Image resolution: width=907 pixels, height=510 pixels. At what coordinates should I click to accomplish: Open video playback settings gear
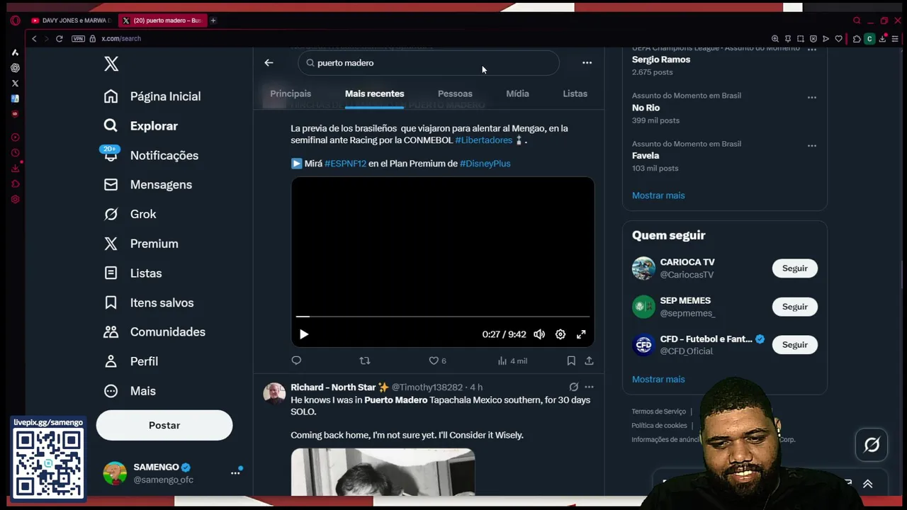point(560,334)
